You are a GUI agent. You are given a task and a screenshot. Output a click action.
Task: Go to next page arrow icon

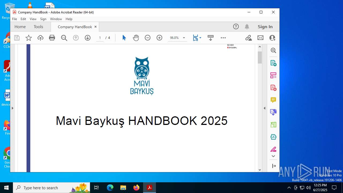(88, 38)
